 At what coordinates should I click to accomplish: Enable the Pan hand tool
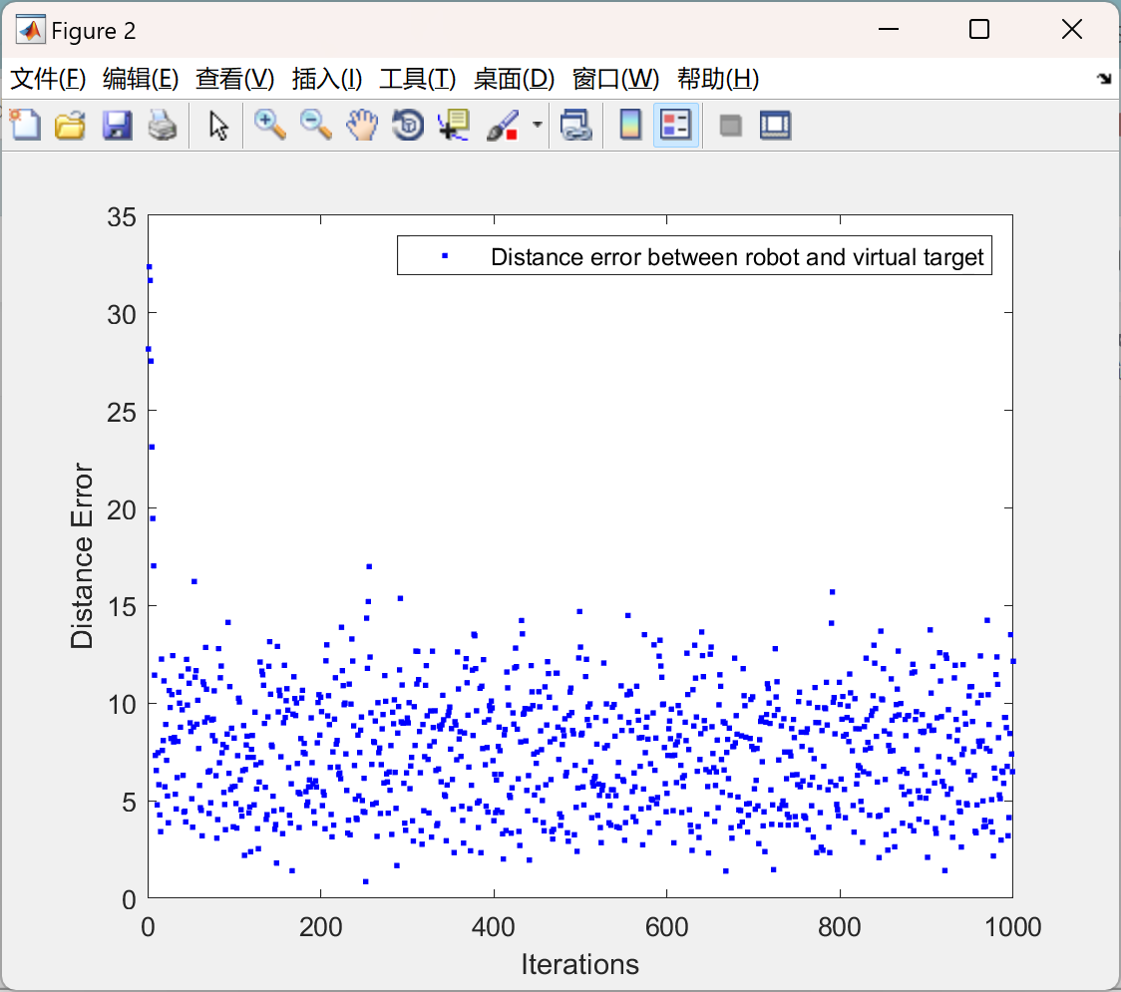[362, 126]
